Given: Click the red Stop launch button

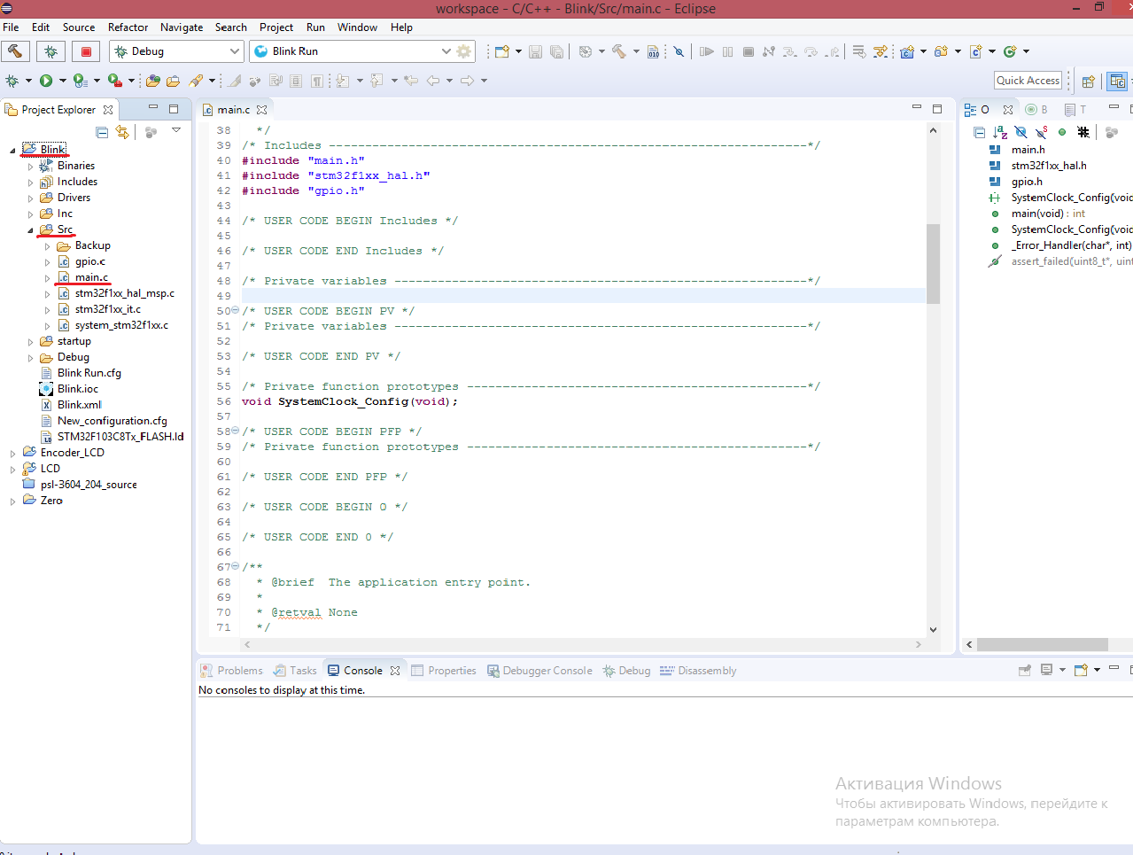Looking at the screenshot, I should [x=86, y=51].
